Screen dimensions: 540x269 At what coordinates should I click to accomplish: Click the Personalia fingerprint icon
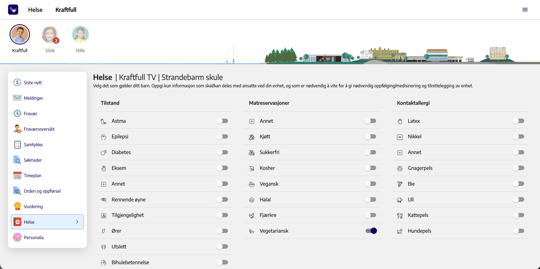click(17, 237)
